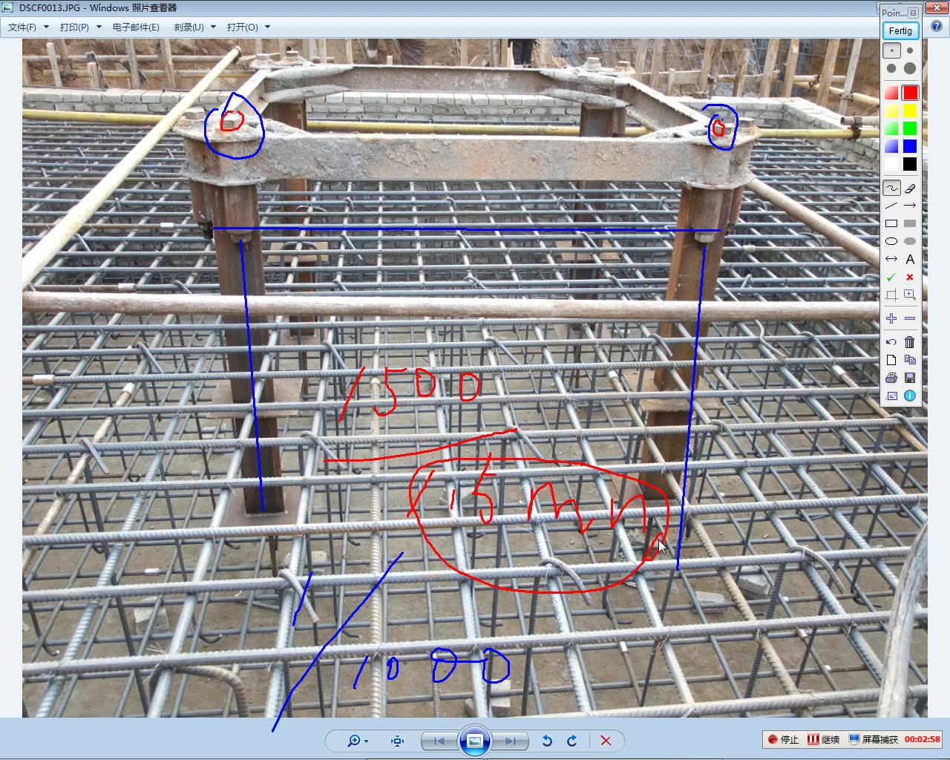Click the minus icon in pointer toolbar
The width and height of the screenshot is (950, 760).
[910, 318]
